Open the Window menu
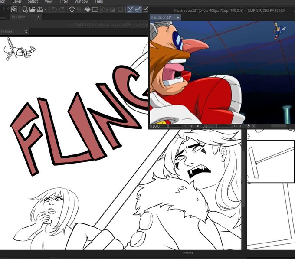 [82, 1]
